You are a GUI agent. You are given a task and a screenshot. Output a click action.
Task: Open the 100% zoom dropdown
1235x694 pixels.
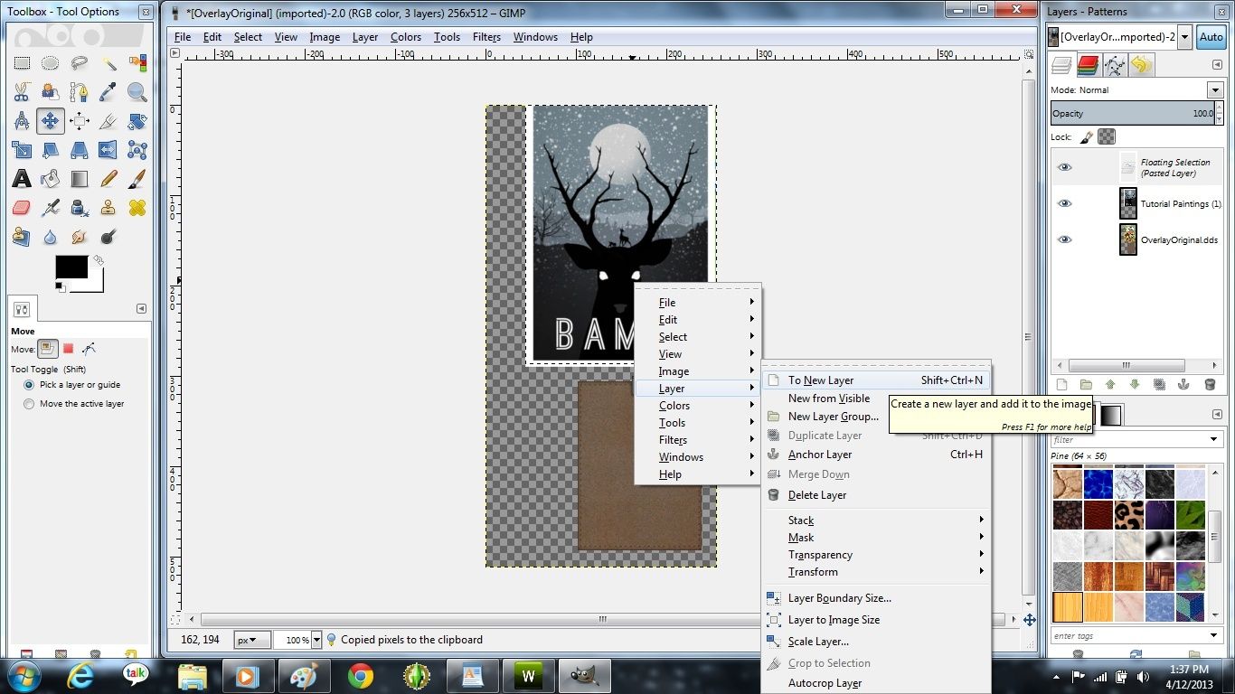(316, 640)
